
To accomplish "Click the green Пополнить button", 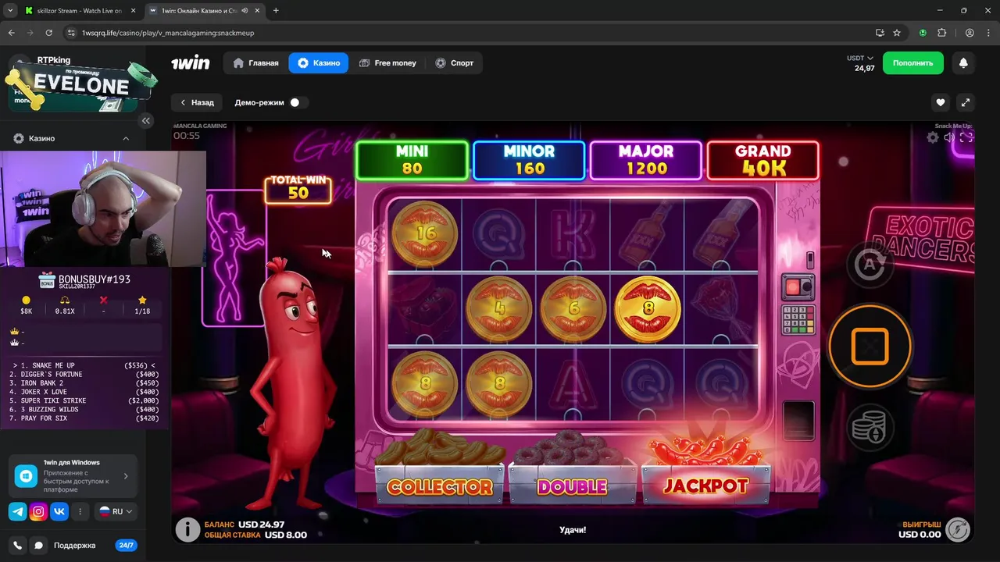I will [912, 63].
